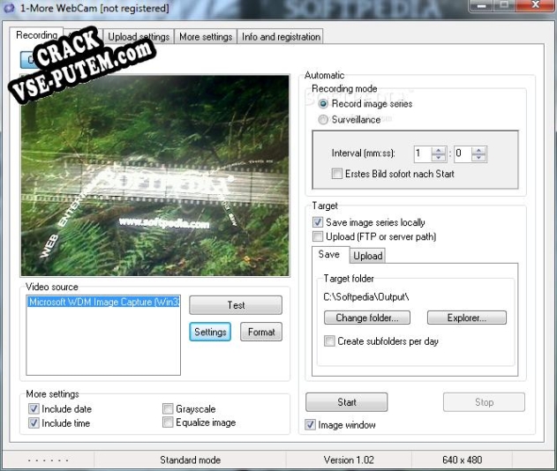Decrease the interval seconds with down arrow

(x=478, y=157)
